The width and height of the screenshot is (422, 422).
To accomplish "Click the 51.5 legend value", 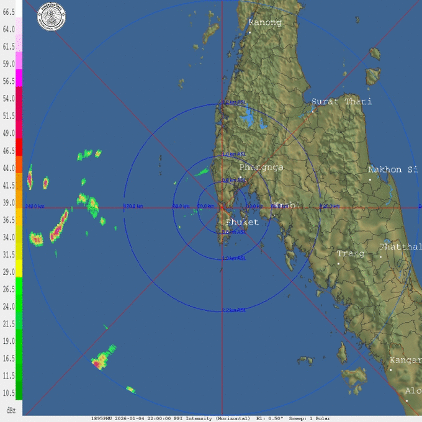I will point(9,116).
